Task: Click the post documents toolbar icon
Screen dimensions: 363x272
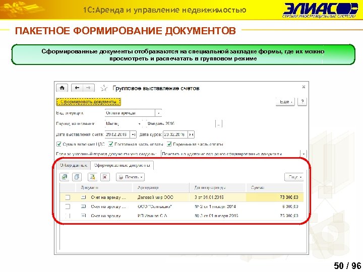Action: (x=92, y=177)
